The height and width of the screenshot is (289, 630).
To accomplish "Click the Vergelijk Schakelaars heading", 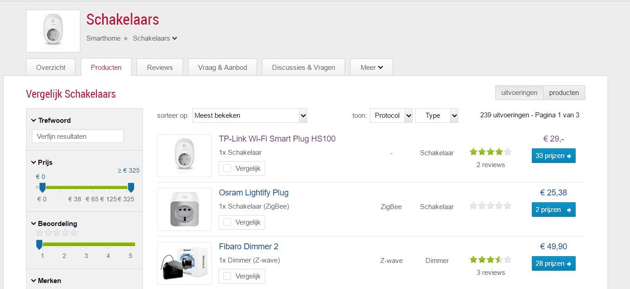I will 71,94.
